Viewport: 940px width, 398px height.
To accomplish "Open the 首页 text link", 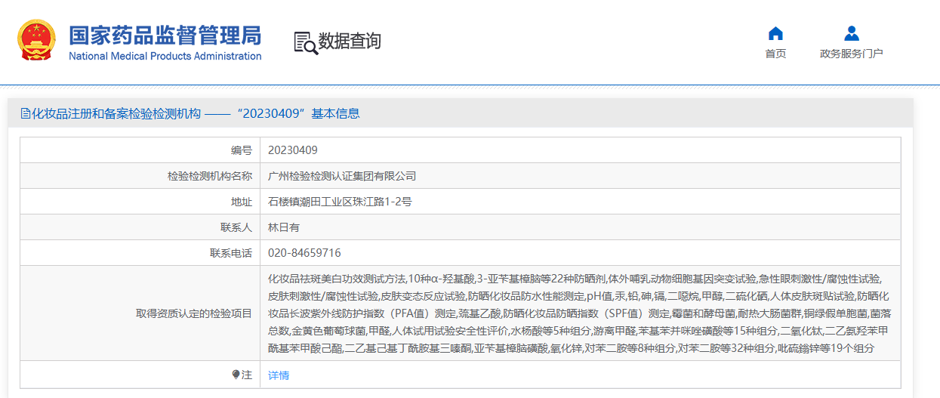I will pyautogui.click(x=775, y=54).
